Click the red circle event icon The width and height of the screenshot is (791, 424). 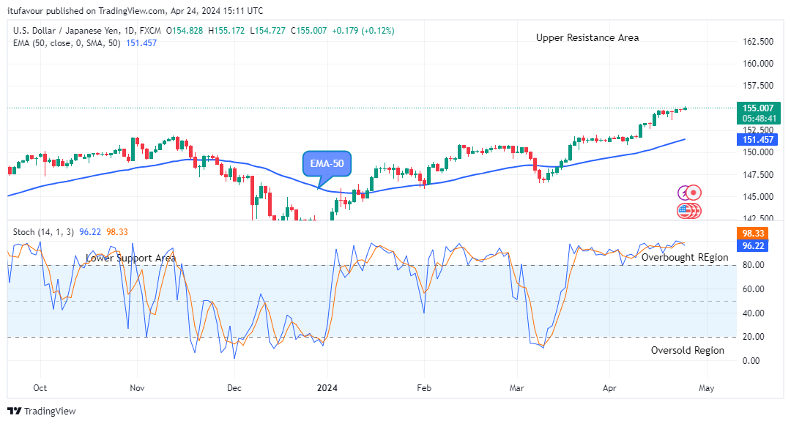pyautogui.click(x=694, y=193)
